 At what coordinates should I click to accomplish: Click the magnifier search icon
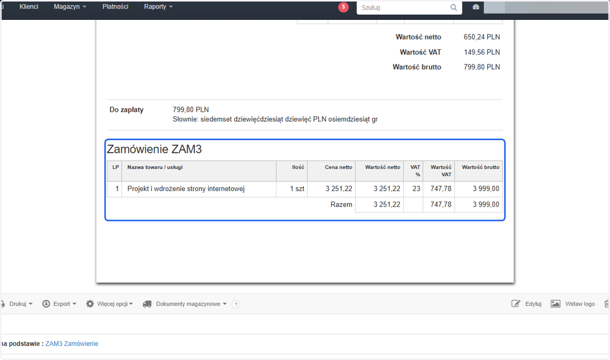tap(454, 8)
